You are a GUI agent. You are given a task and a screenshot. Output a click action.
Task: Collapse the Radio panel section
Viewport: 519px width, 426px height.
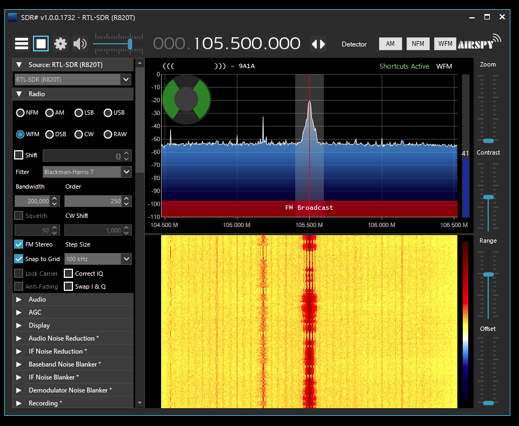click(19, 94)
